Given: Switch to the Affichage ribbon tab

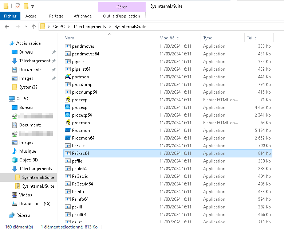Looking at the screenshot, I should pyautogui.click(x=83, y=16).
